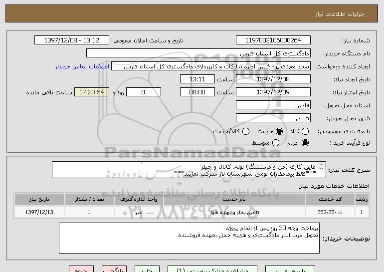Select the کالا/خدمت radio button
Screen dimensions: 384x272
pyautogui.click(x=246, y=131)
